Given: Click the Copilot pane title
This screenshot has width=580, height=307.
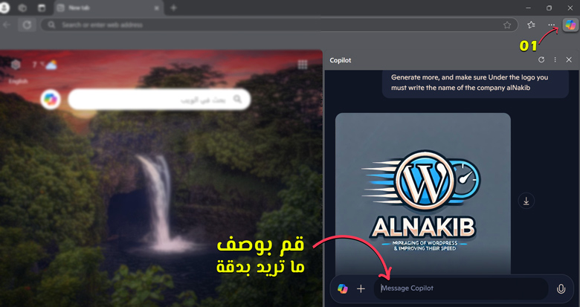Looking at the screenshot, I should (x=341, y=60).
